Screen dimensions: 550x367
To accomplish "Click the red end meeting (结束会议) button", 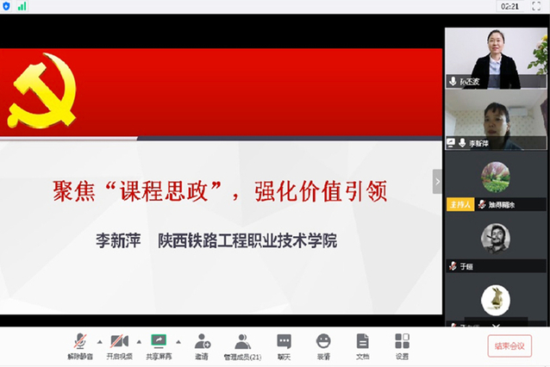I will click(509, 345).
